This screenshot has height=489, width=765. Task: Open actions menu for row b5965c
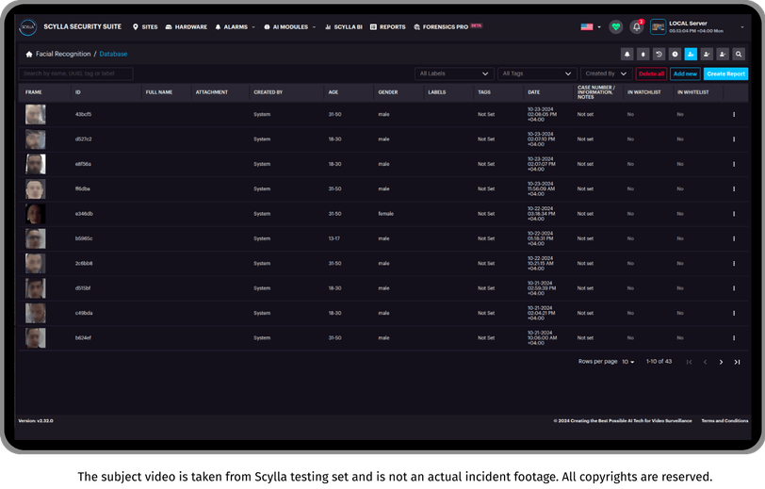tap(734, 238)
